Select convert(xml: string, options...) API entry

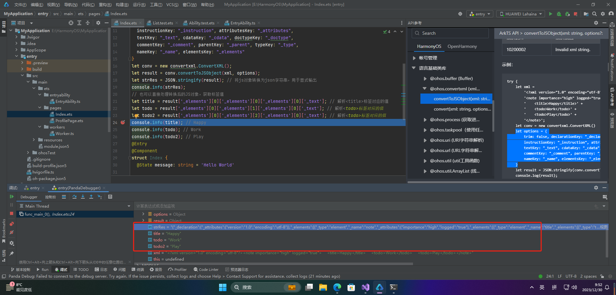click(462, 109)
